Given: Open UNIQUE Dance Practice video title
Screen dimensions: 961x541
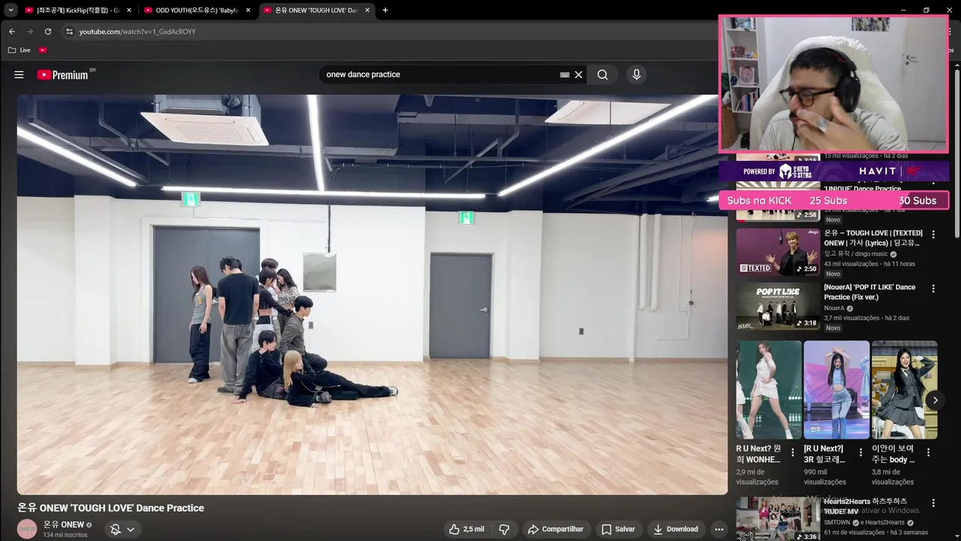Looking at the screenshot, I should (863, 189).
